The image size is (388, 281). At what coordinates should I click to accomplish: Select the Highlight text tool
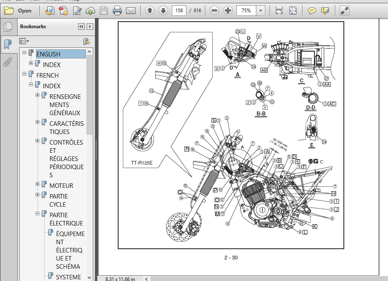325,11
